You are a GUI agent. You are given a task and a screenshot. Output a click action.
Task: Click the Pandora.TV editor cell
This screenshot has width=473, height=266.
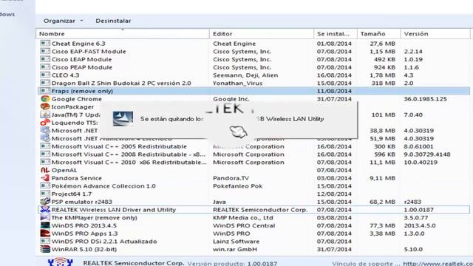tap(231, 178)
